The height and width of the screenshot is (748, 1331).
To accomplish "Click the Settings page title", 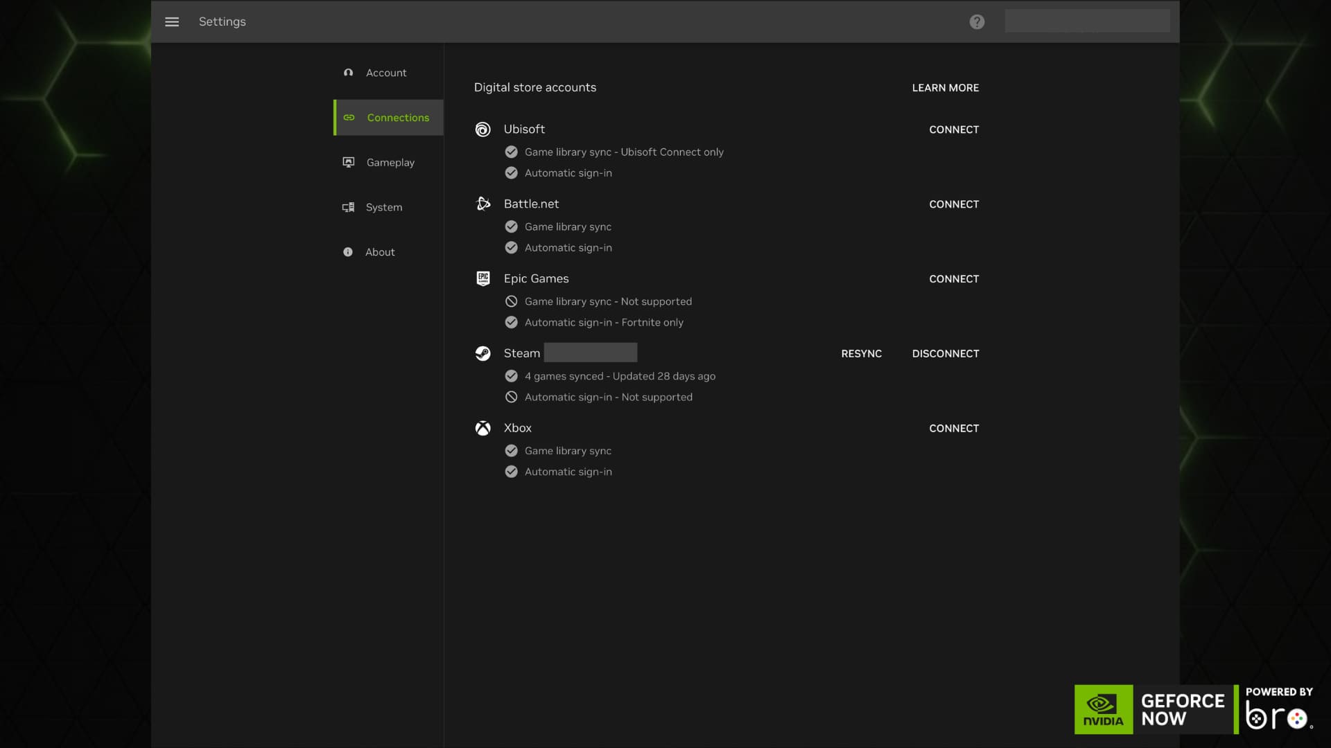I will (222, 21).
